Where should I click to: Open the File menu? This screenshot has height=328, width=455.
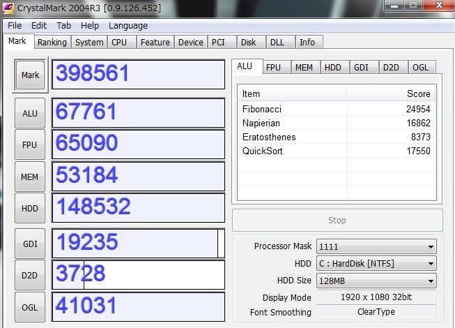coord(15,26)
